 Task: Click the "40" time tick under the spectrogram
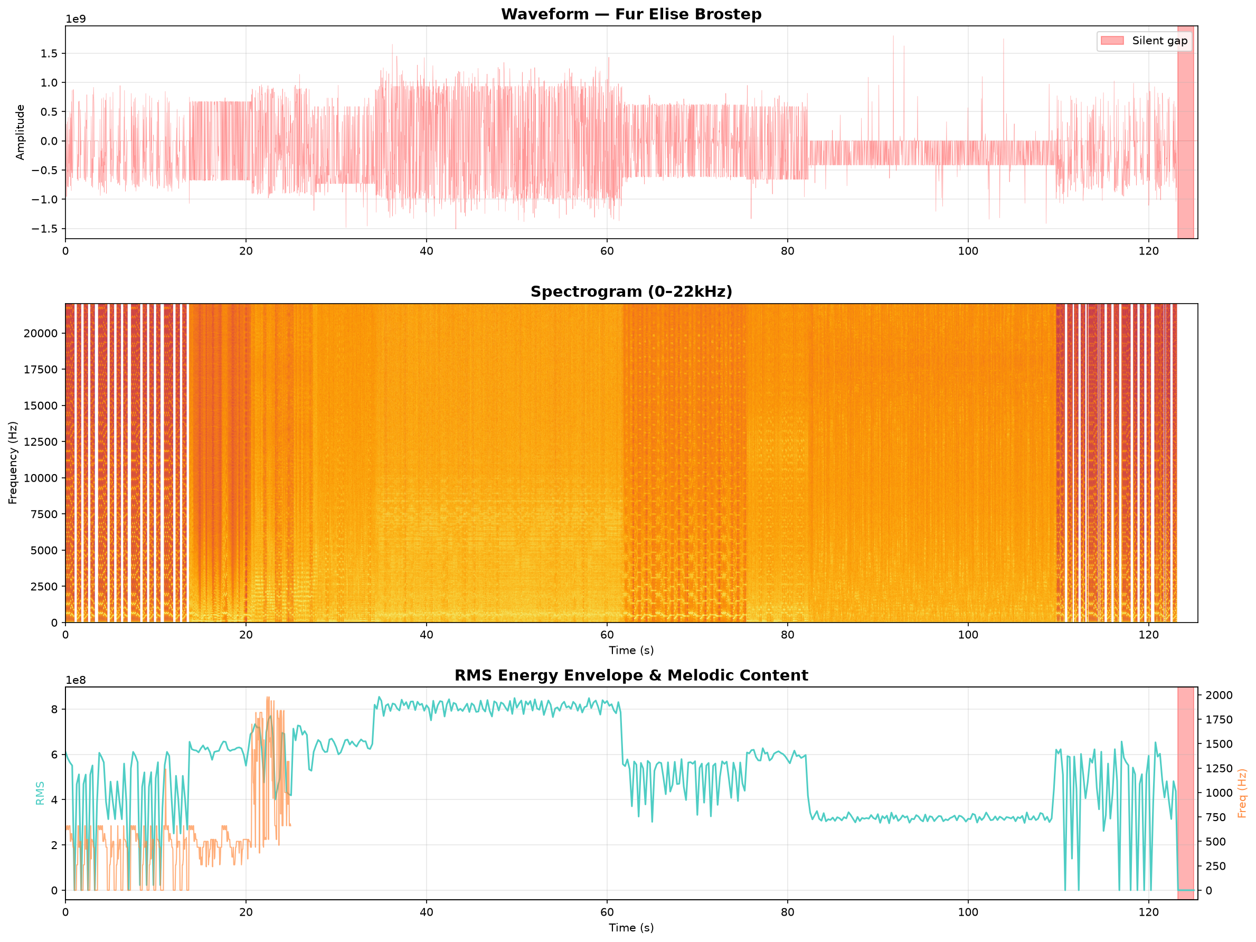[x=427, y=635]
